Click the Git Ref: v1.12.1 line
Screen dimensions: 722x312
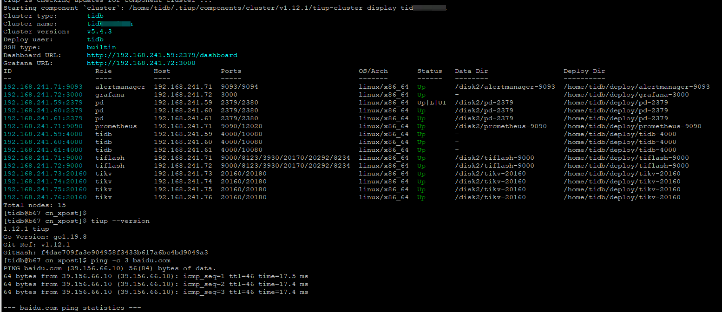[x=37, y=245]
